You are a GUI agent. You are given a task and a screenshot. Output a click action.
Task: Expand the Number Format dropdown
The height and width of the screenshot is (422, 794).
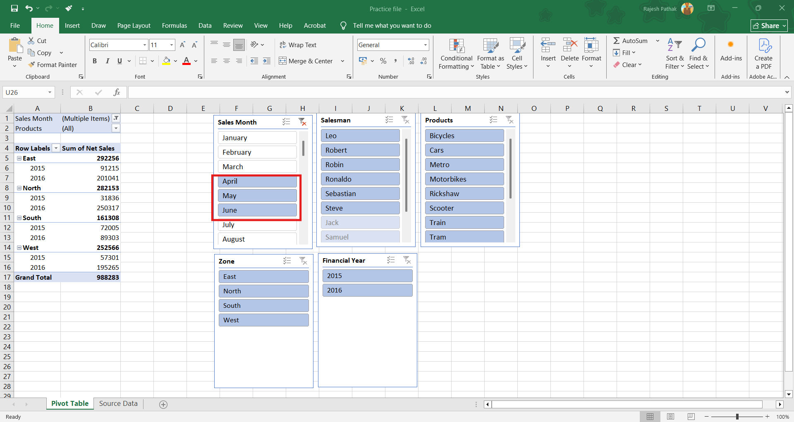(x=425, y=45)
